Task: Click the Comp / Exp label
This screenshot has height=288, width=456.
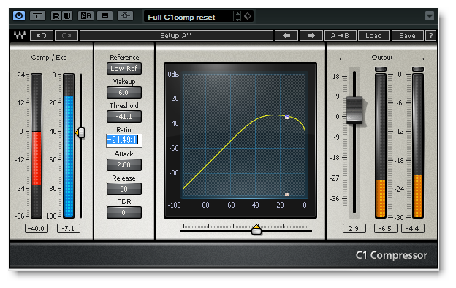Action: (49, 58)
